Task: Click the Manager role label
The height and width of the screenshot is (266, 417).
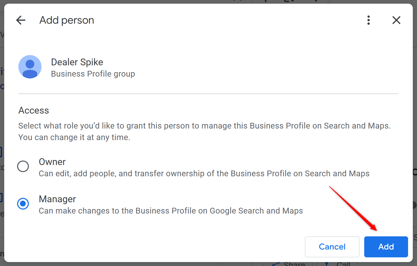Action: [57, 199]
